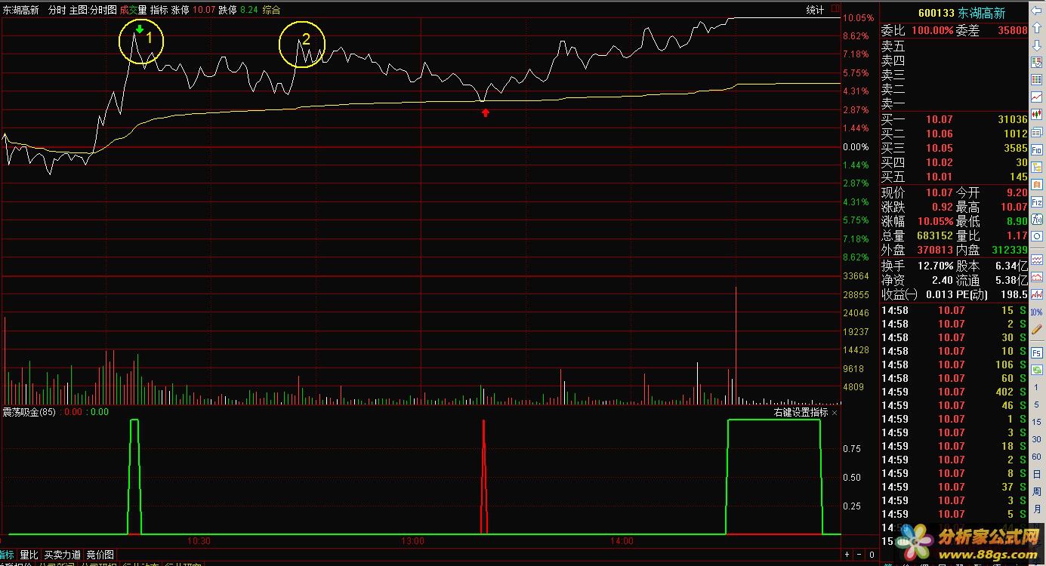This screenshot has width=1046, height=566.
Task: Open the 10% ranking icon
Action: coord(1037,312)
